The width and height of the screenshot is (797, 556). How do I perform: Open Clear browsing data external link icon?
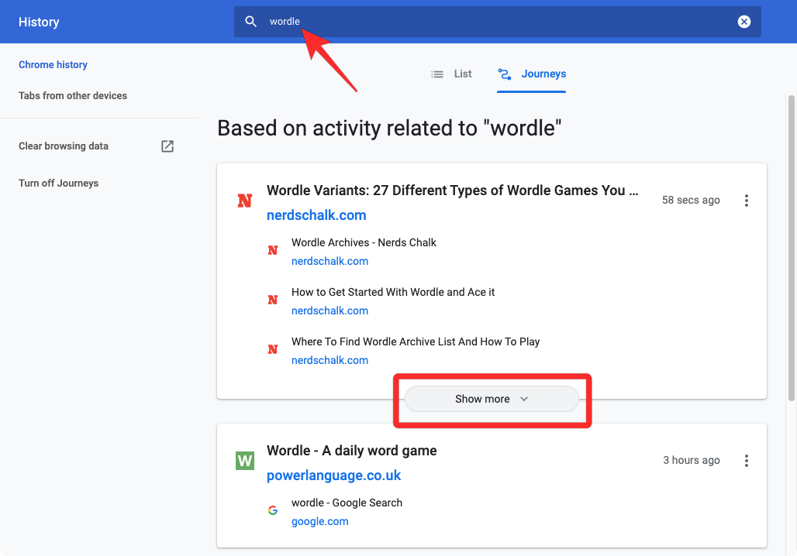(x=167, y=146)
